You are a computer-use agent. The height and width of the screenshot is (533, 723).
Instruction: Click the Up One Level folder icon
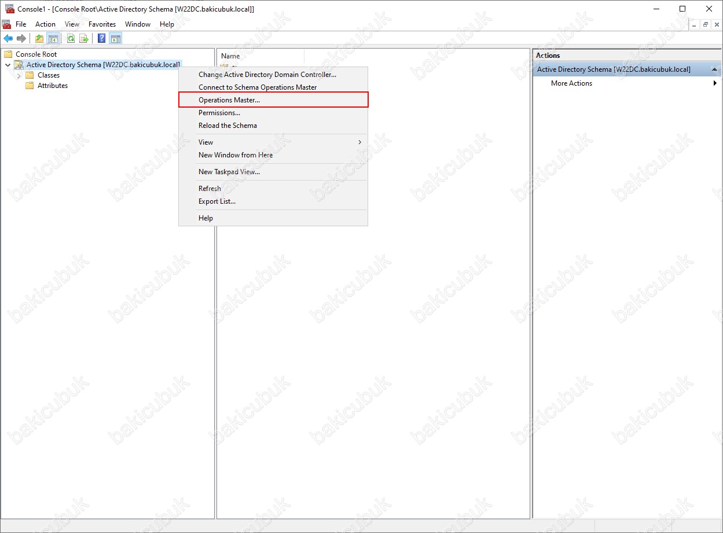coord(39,39)
